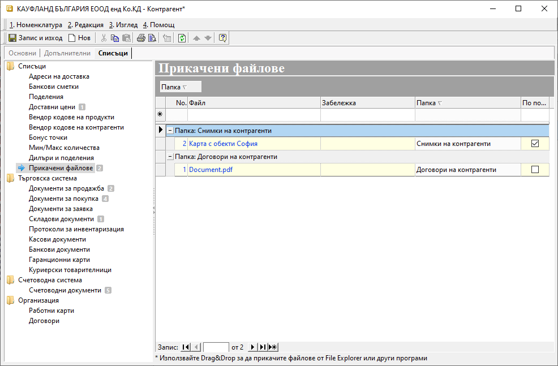This screenshot has width=558, height=366.
Task: Check the checkbox in the Document.pdf row
Action: point(535,170)
